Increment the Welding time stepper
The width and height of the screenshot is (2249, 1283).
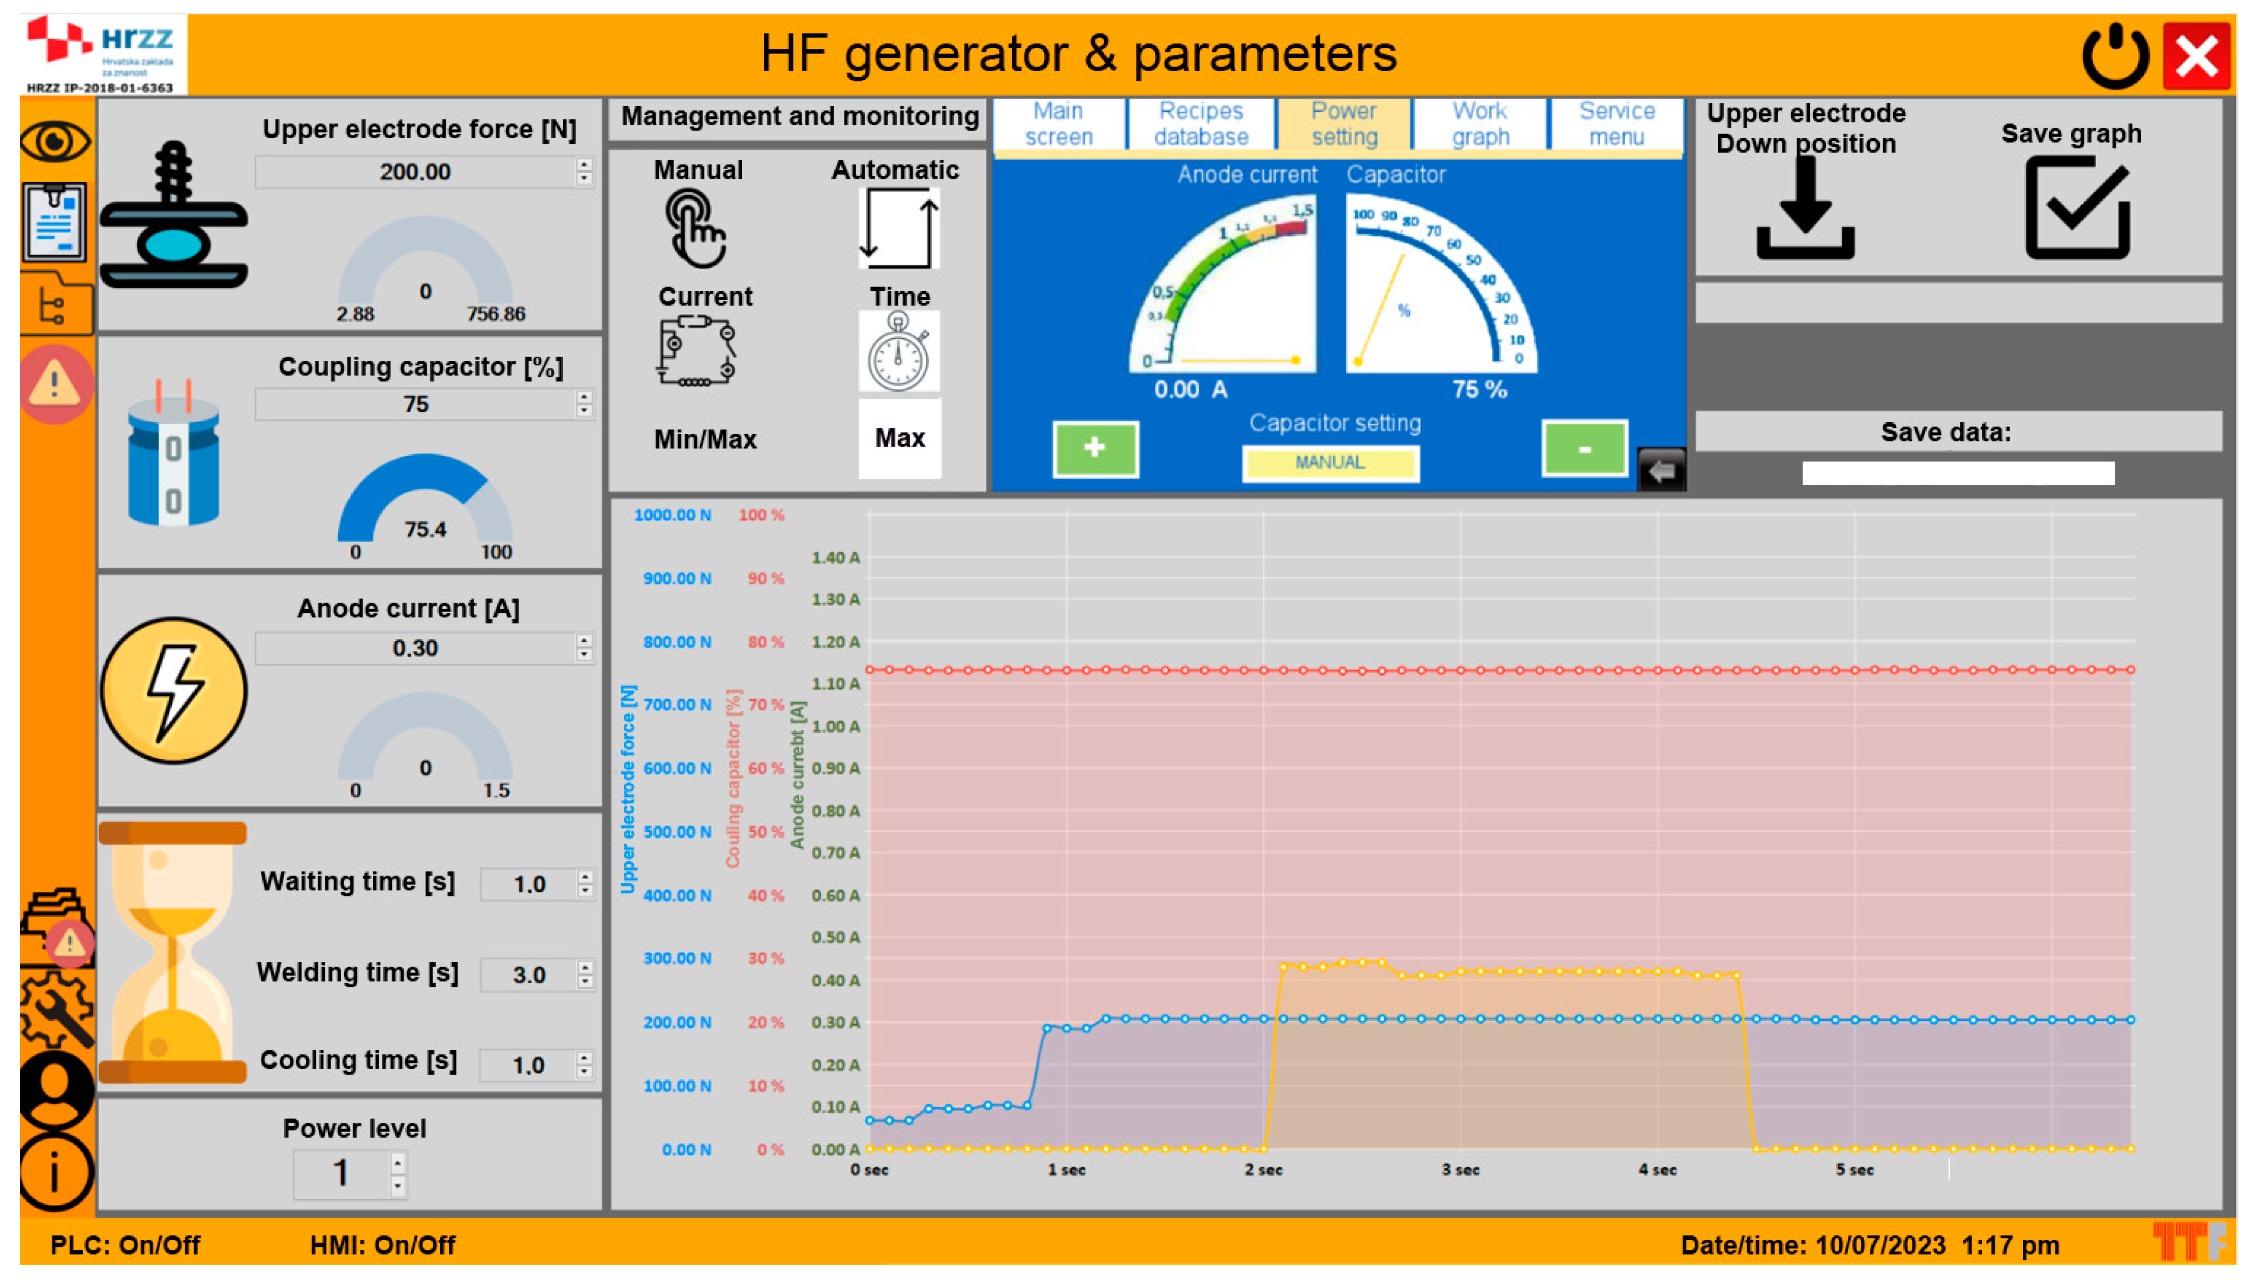click(585, 967)
